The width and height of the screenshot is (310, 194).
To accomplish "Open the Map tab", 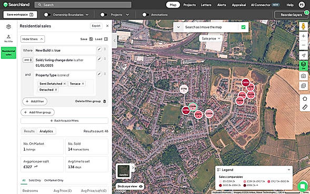I will pos(173,5).
